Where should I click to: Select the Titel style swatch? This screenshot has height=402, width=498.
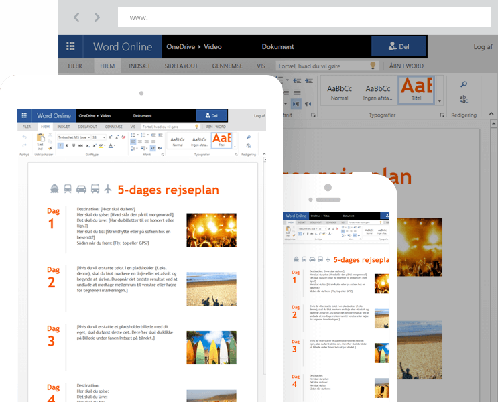(x=416, y=90)
